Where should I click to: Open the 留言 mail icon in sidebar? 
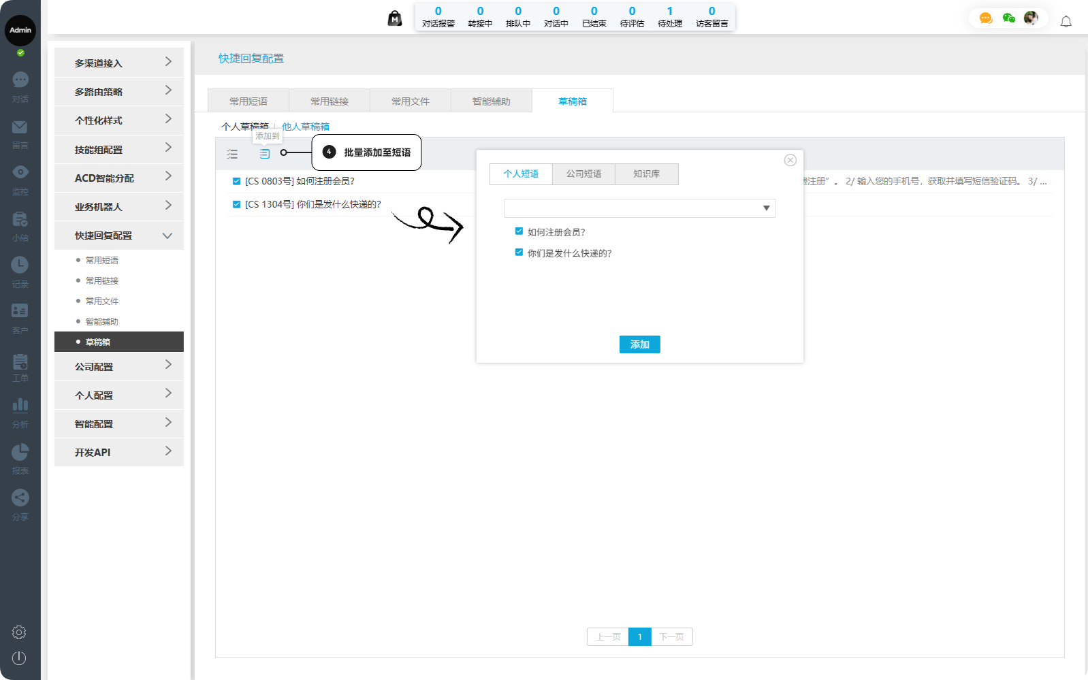pyautogui.click(x=20, y=127)
